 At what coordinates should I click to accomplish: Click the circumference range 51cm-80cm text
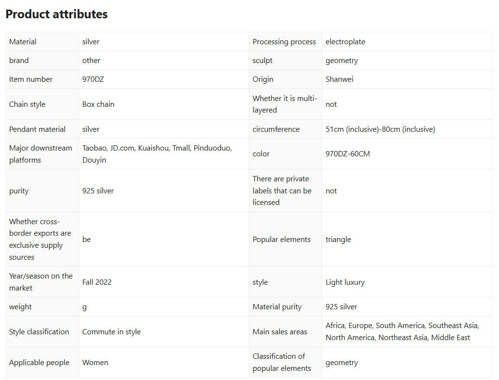click(x=380, y=129)
